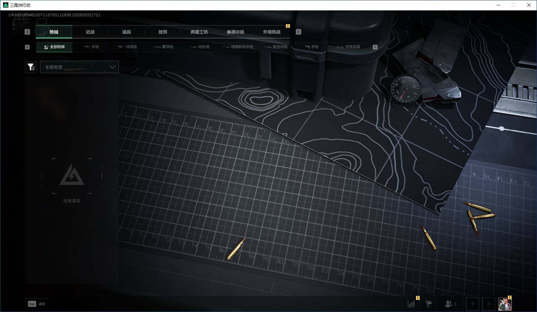537x312 pixels.
Task: Minimize the 三角洲行动 window
Action: pos(498,5)
